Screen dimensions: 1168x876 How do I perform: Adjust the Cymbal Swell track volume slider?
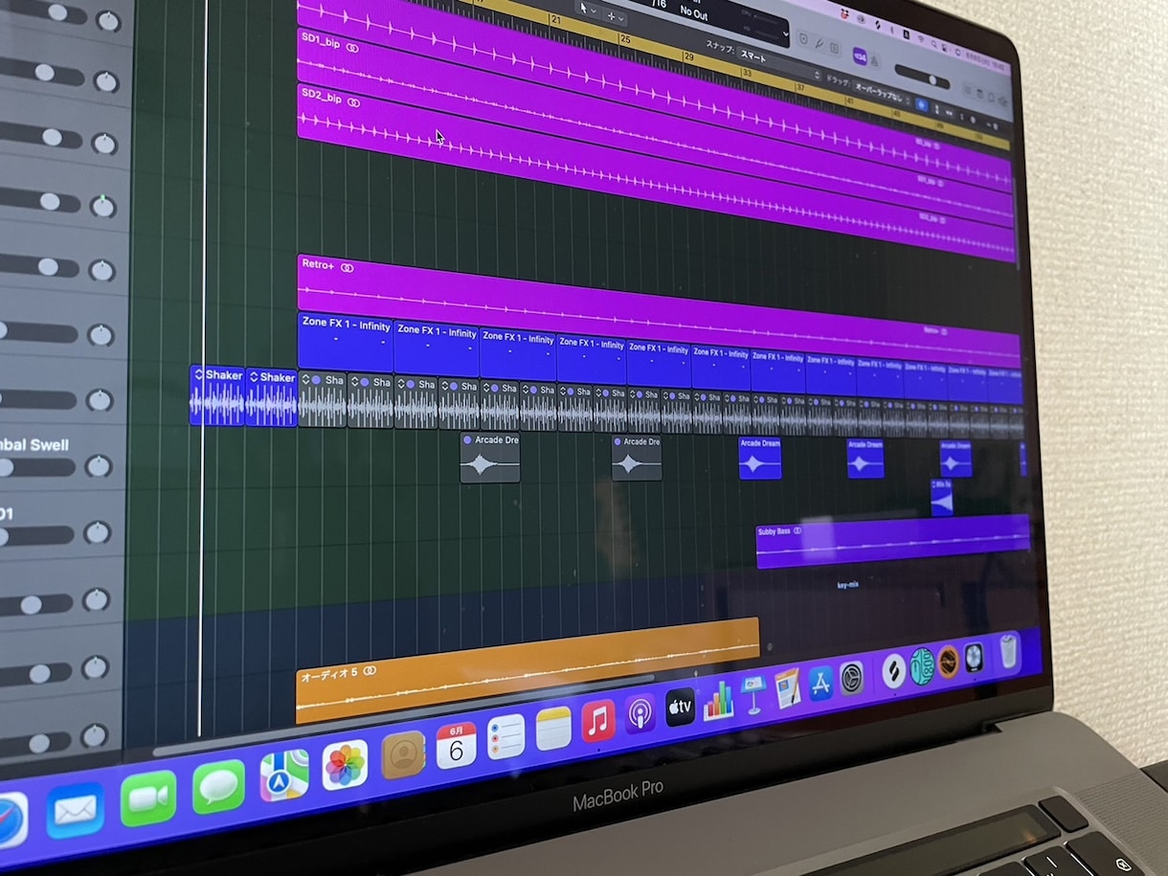pos(38,468)
